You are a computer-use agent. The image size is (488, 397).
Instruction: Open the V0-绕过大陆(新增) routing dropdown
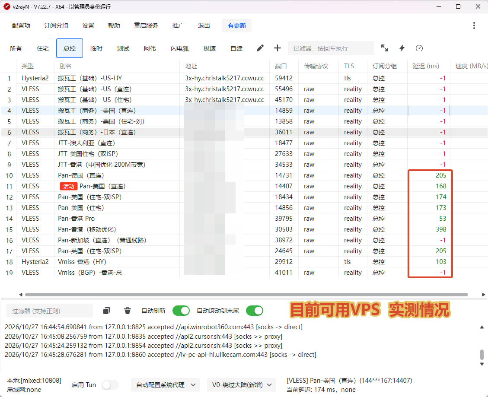[242, 385]
